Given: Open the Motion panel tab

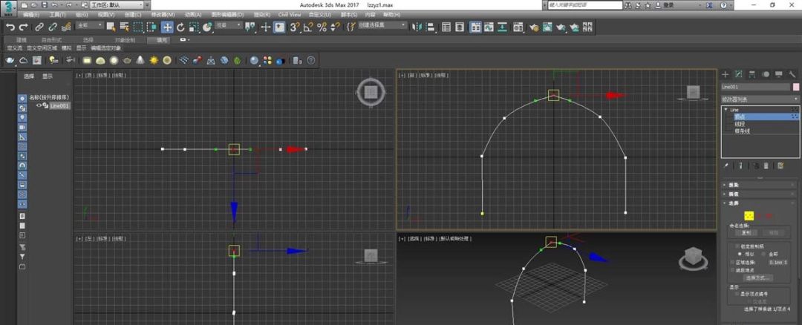Looking at the screenshot, I should 766,75.
